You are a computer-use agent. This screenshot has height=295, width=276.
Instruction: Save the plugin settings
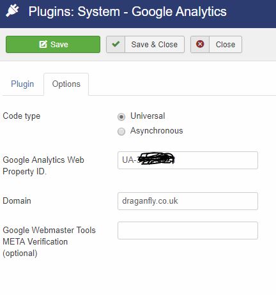(53, 44)
